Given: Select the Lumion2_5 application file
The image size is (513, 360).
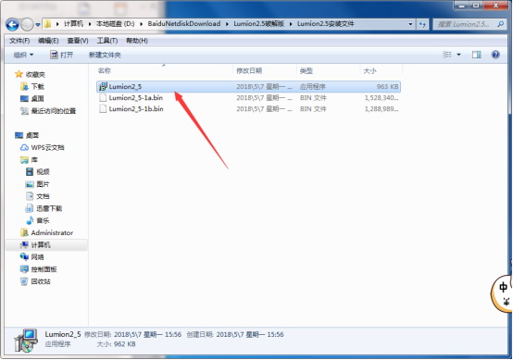Looking at the screenshot, I should [x=248, y=87].
